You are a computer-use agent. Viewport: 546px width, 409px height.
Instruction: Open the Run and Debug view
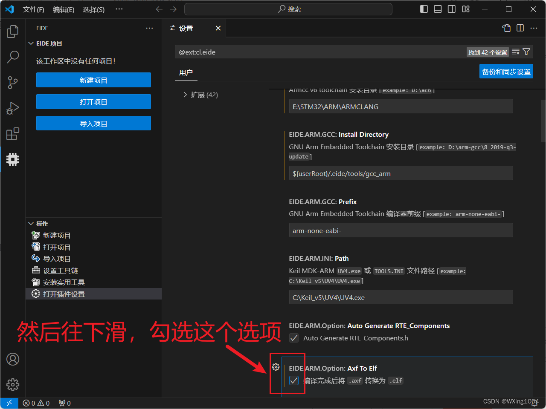13,108
